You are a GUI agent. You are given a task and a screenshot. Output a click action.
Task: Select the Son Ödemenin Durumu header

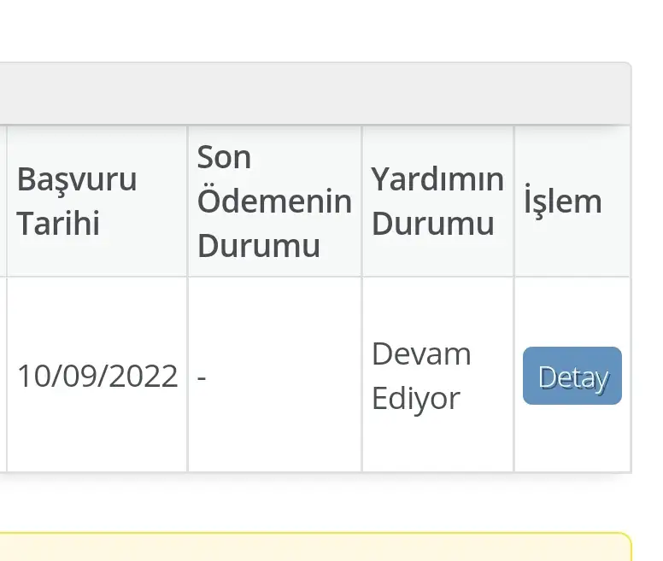coord(275,201)
